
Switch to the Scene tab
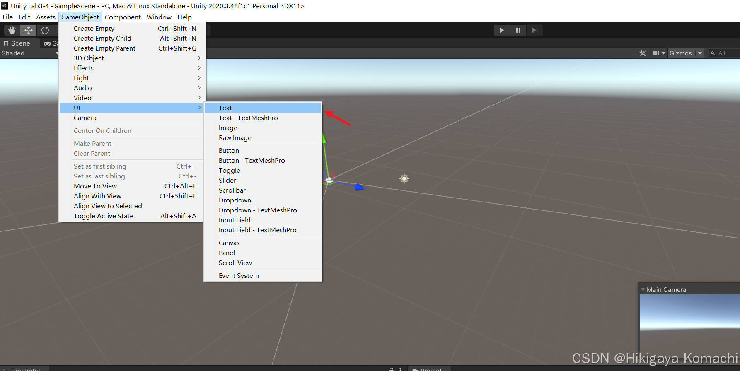17,43
